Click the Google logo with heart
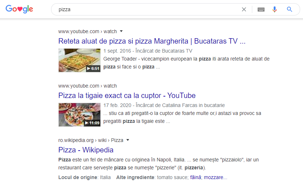 (19, 9)
